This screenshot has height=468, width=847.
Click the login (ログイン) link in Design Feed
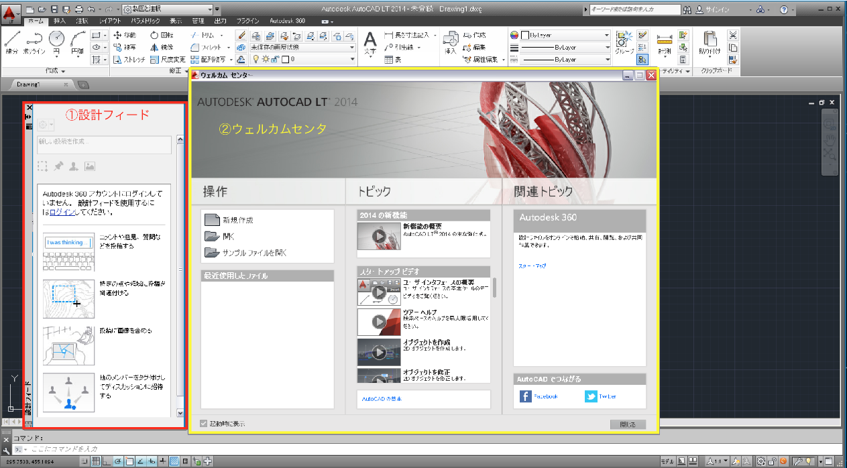62,212
